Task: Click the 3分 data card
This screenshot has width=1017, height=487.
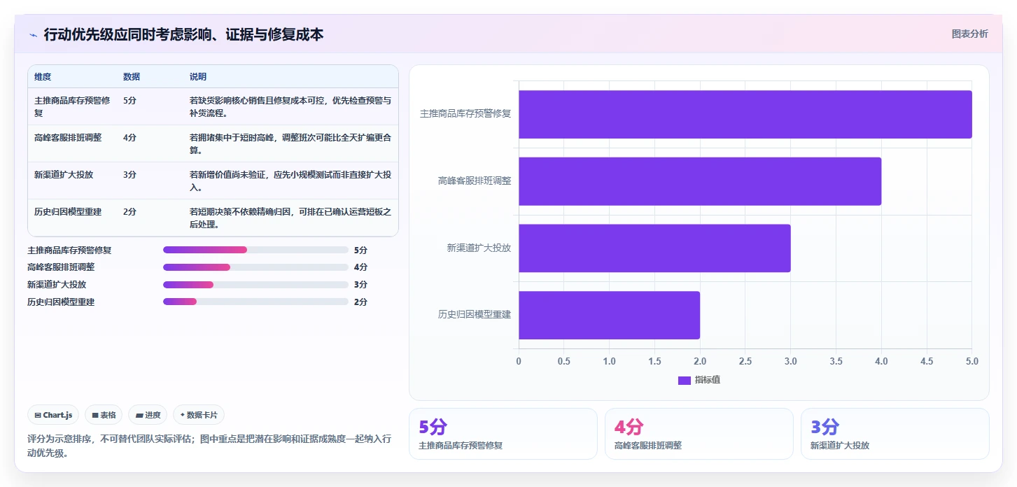Action: pyautogui.click(x=895, y=434)
